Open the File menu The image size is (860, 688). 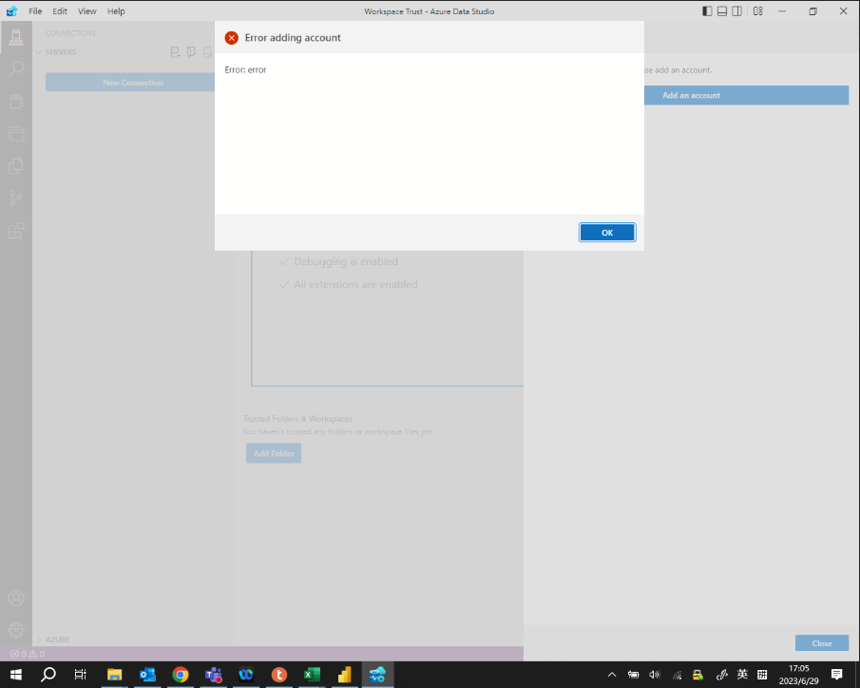tap(35, 11)
